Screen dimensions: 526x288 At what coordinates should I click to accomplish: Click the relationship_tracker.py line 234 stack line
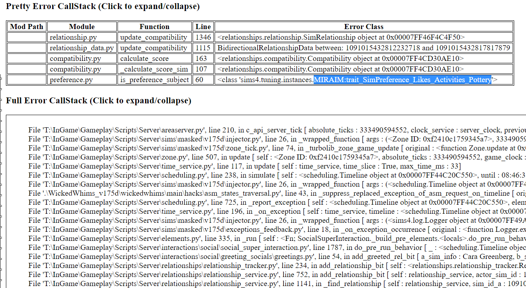tap(277, 266)
